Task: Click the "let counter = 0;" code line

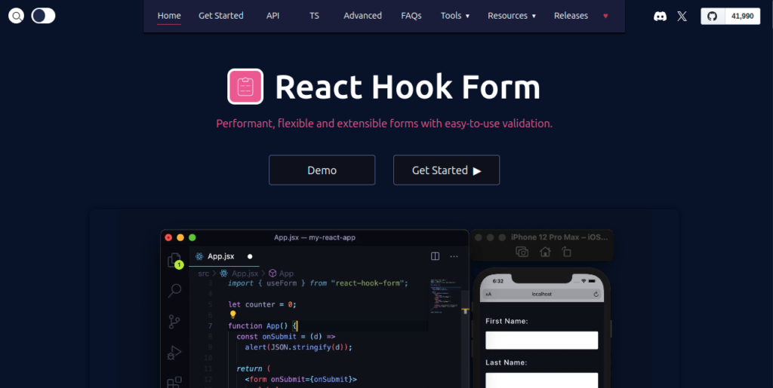Action: point(262,304)
